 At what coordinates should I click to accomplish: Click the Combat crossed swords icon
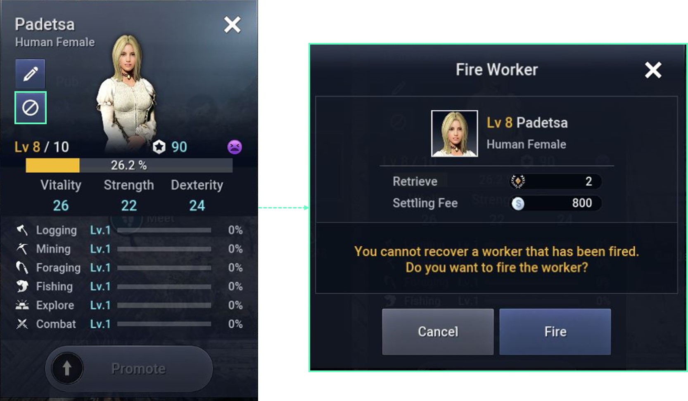pyautogui.click(x=22, y=324)
